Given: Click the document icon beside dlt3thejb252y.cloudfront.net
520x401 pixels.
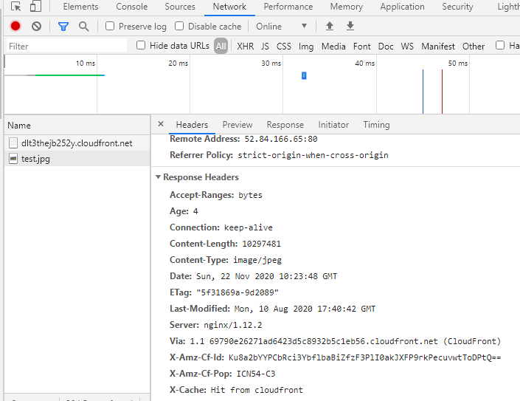Looking at the screenshot, I should 13,143.
